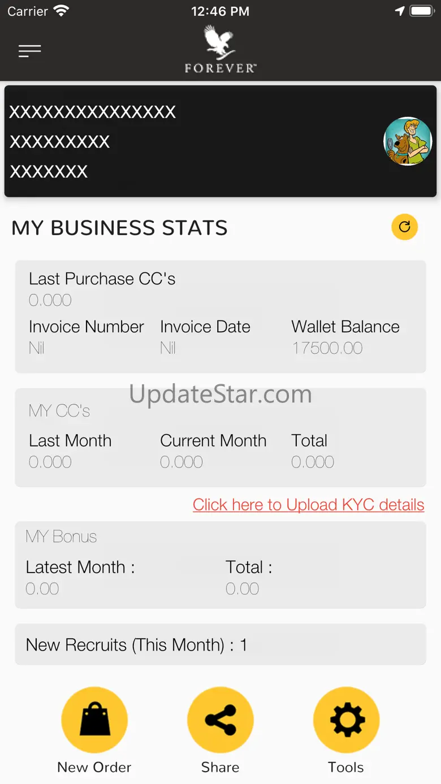Tap the Last Purchase CC's label

pos(102,279)
